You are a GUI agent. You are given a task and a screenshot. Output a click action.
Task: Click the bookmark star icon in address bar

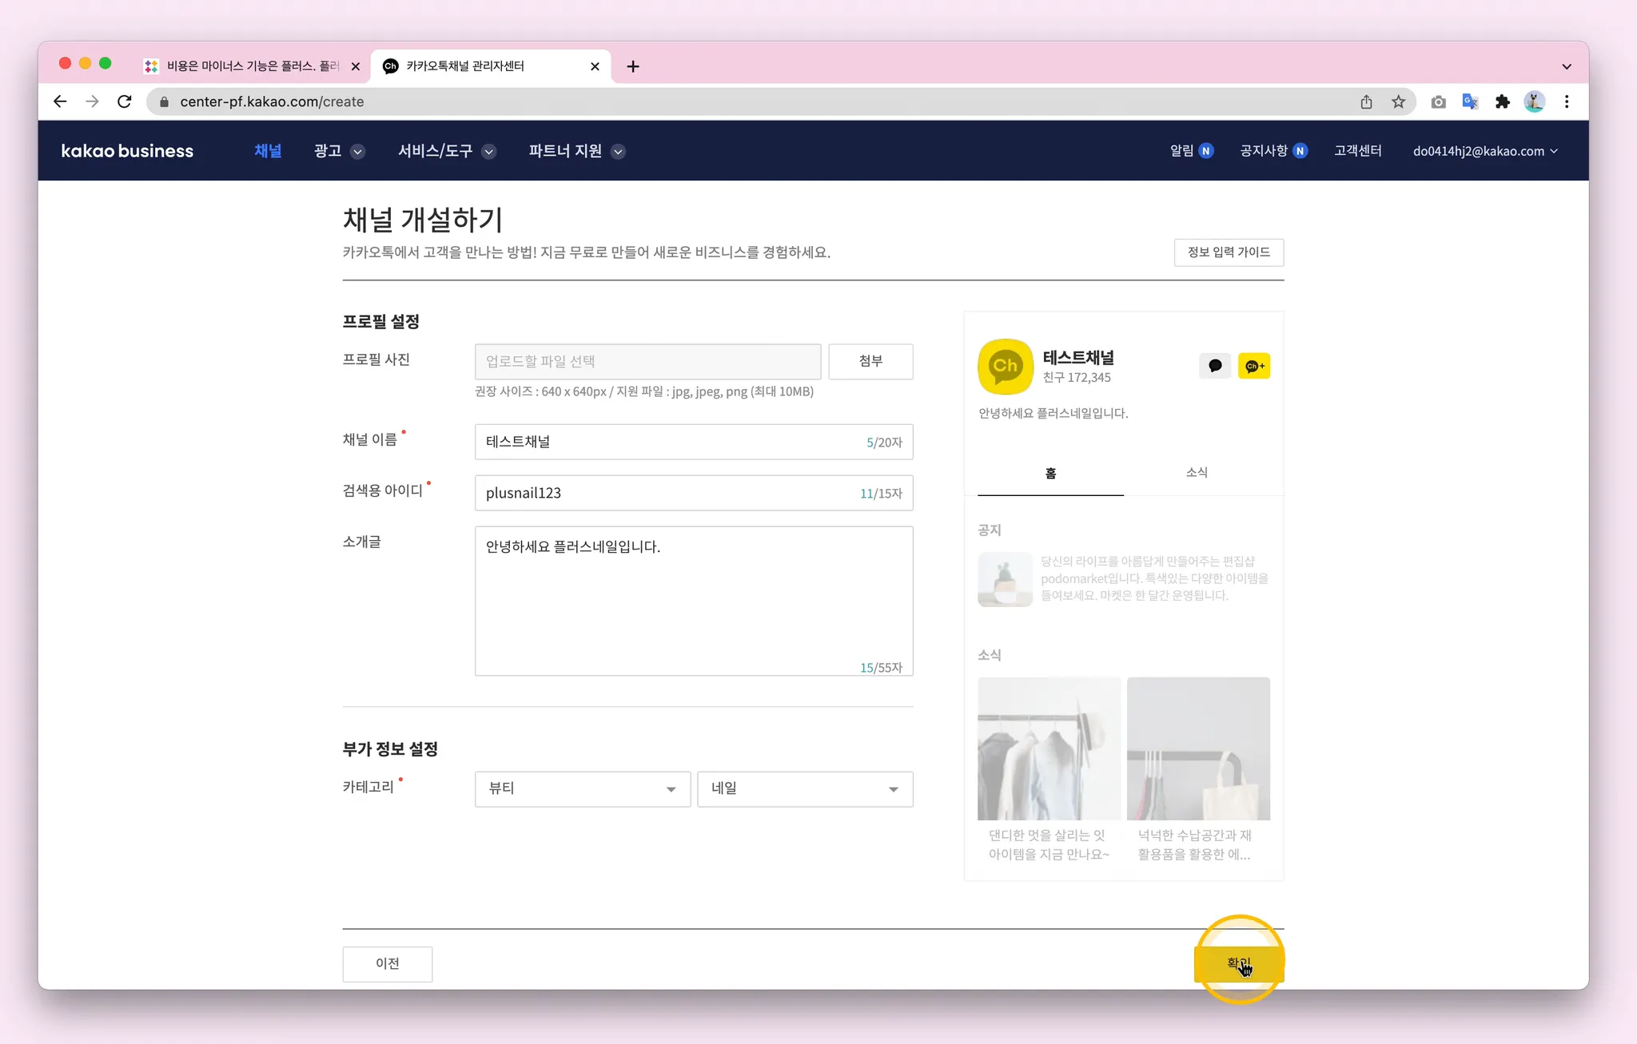click(x=1398, y=101)
